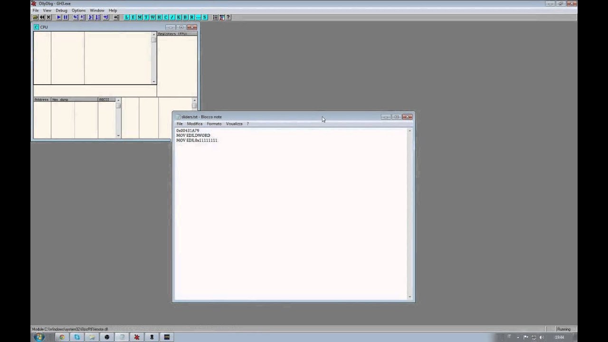
Task: Click the Run program play icon
Action: 59,17
